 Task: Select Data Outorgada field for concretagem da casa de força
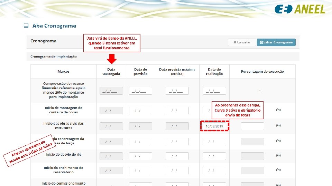pos(111,142)
